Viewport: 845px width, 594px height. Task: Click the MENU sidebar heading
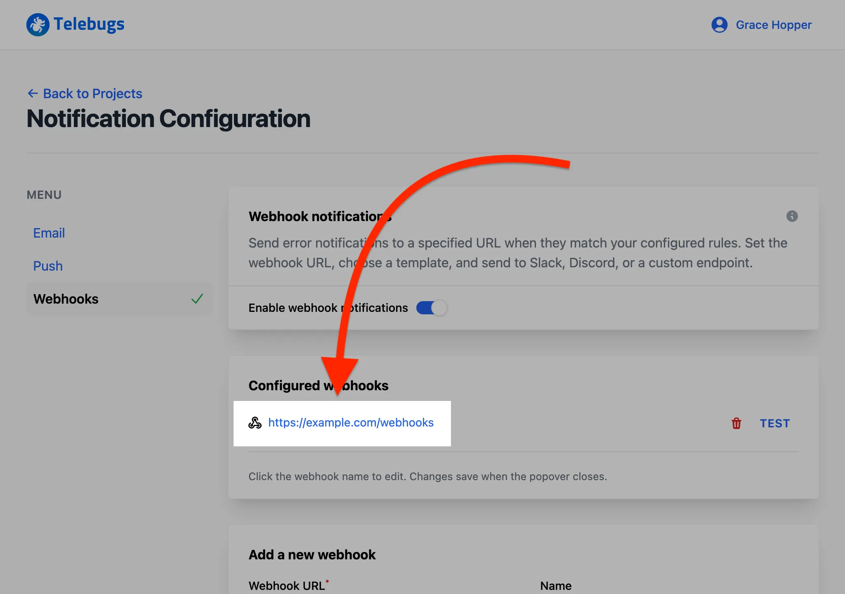[44, 195]
